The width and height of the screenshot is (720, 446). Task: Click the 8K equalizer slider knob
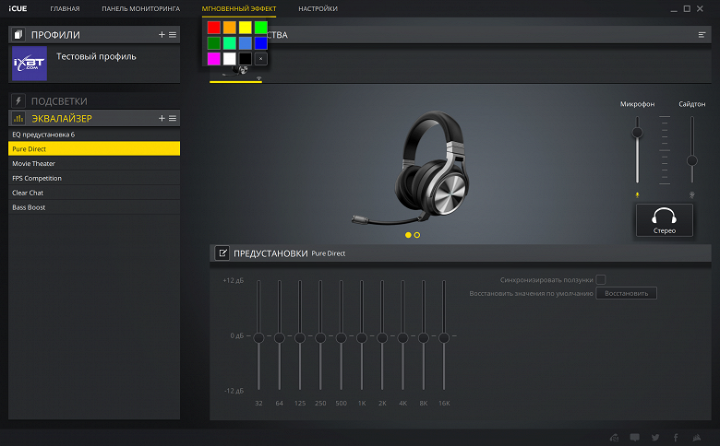coord(424,338)
